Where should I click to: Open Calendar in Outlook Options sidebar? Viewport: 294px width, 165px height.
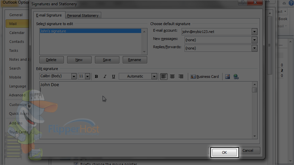(x=17, y=33)
